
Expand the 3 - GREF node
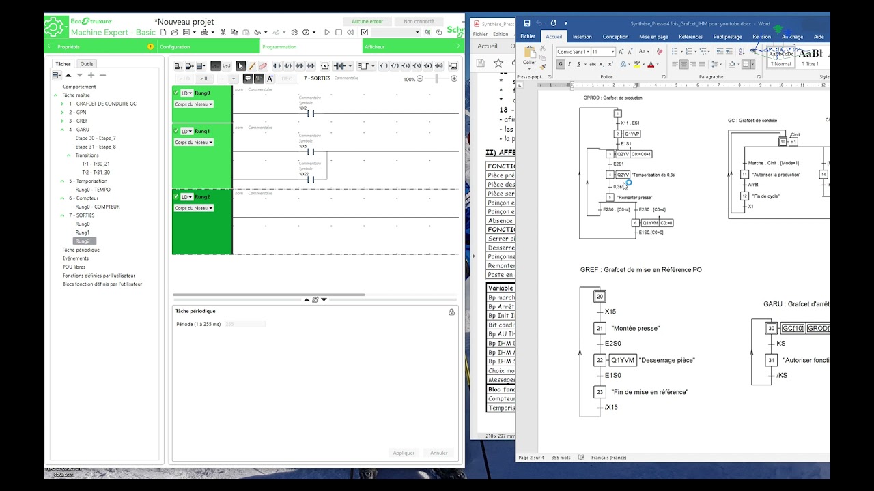(62, 121)
